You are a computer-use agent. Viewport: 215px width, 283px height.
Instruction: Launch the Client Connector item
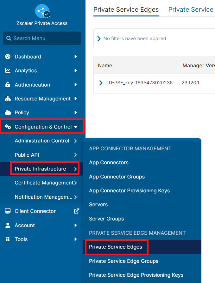click(x=42, y=211)
